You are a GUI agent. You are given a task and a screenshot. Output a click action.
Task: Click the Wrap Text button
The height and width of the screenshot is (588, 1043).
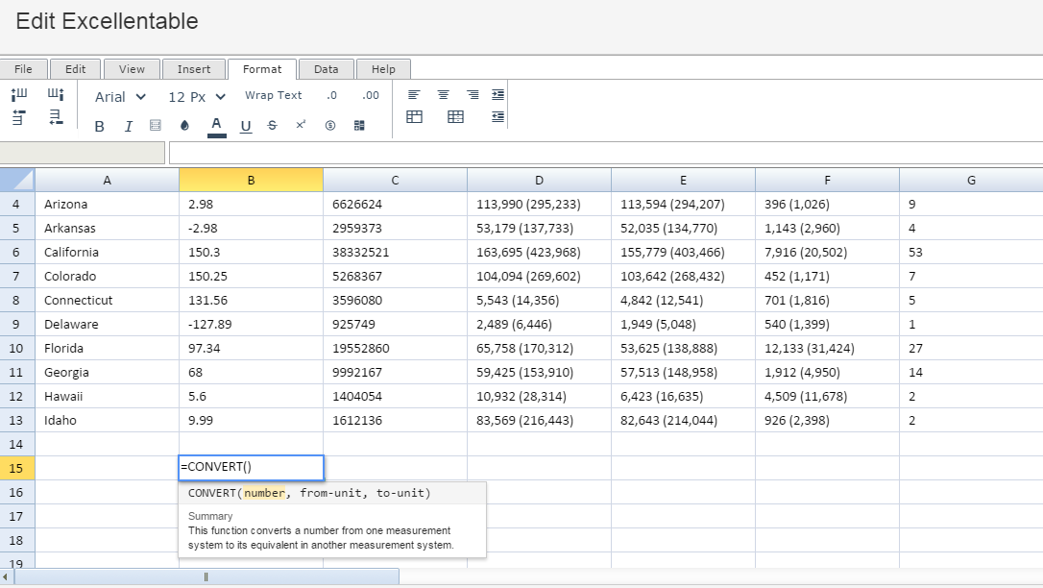tap(273, 95)
